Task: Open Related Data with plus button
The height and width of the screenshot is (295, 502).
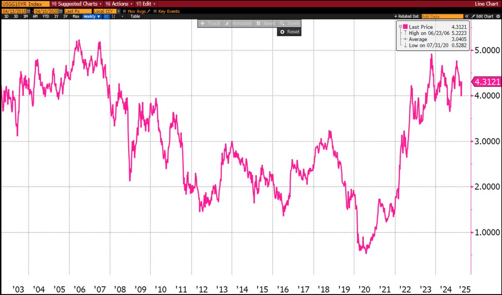Action: [407, 16]
